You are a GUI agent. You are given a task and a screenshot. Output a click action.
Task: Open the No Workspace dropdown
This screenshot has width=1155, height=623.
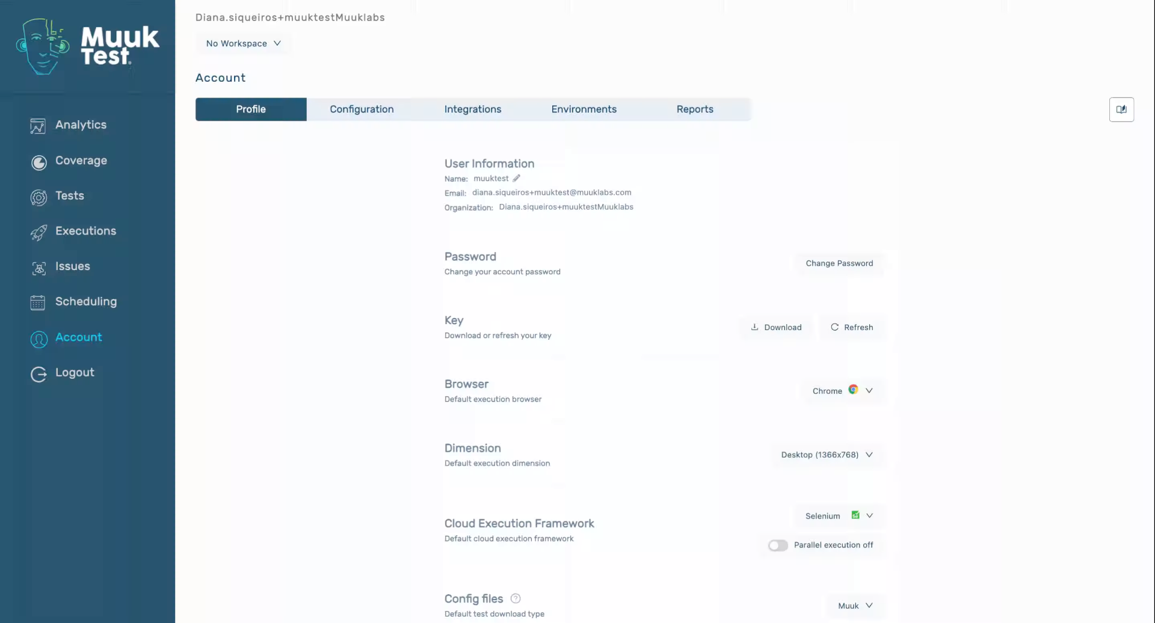(x=243, y=43)
